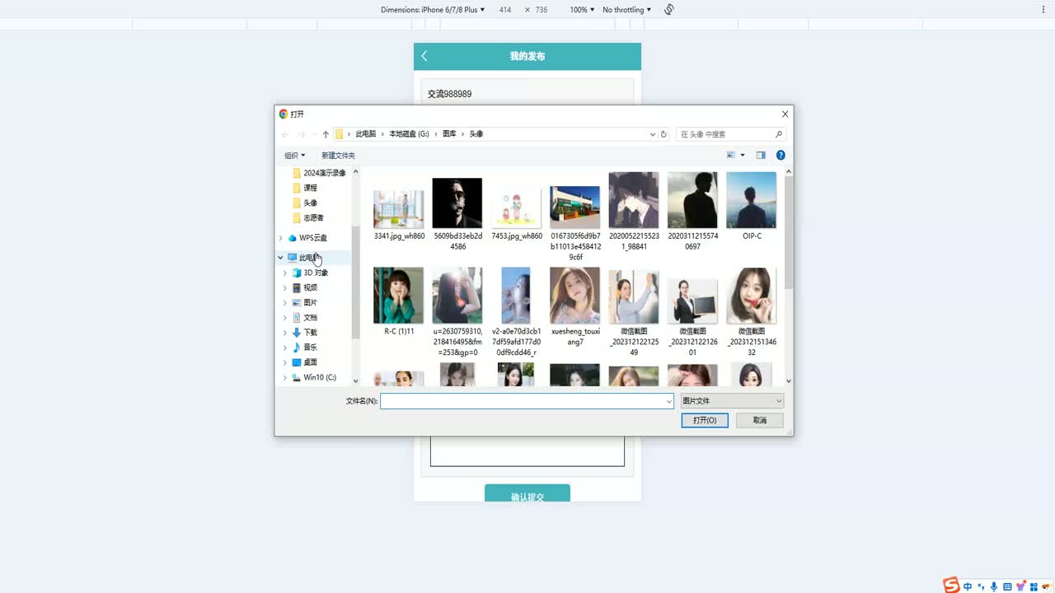Screen dimensions: 1055x593
Task: Refresh the 头像 folder listing
Action: [663, 134]
